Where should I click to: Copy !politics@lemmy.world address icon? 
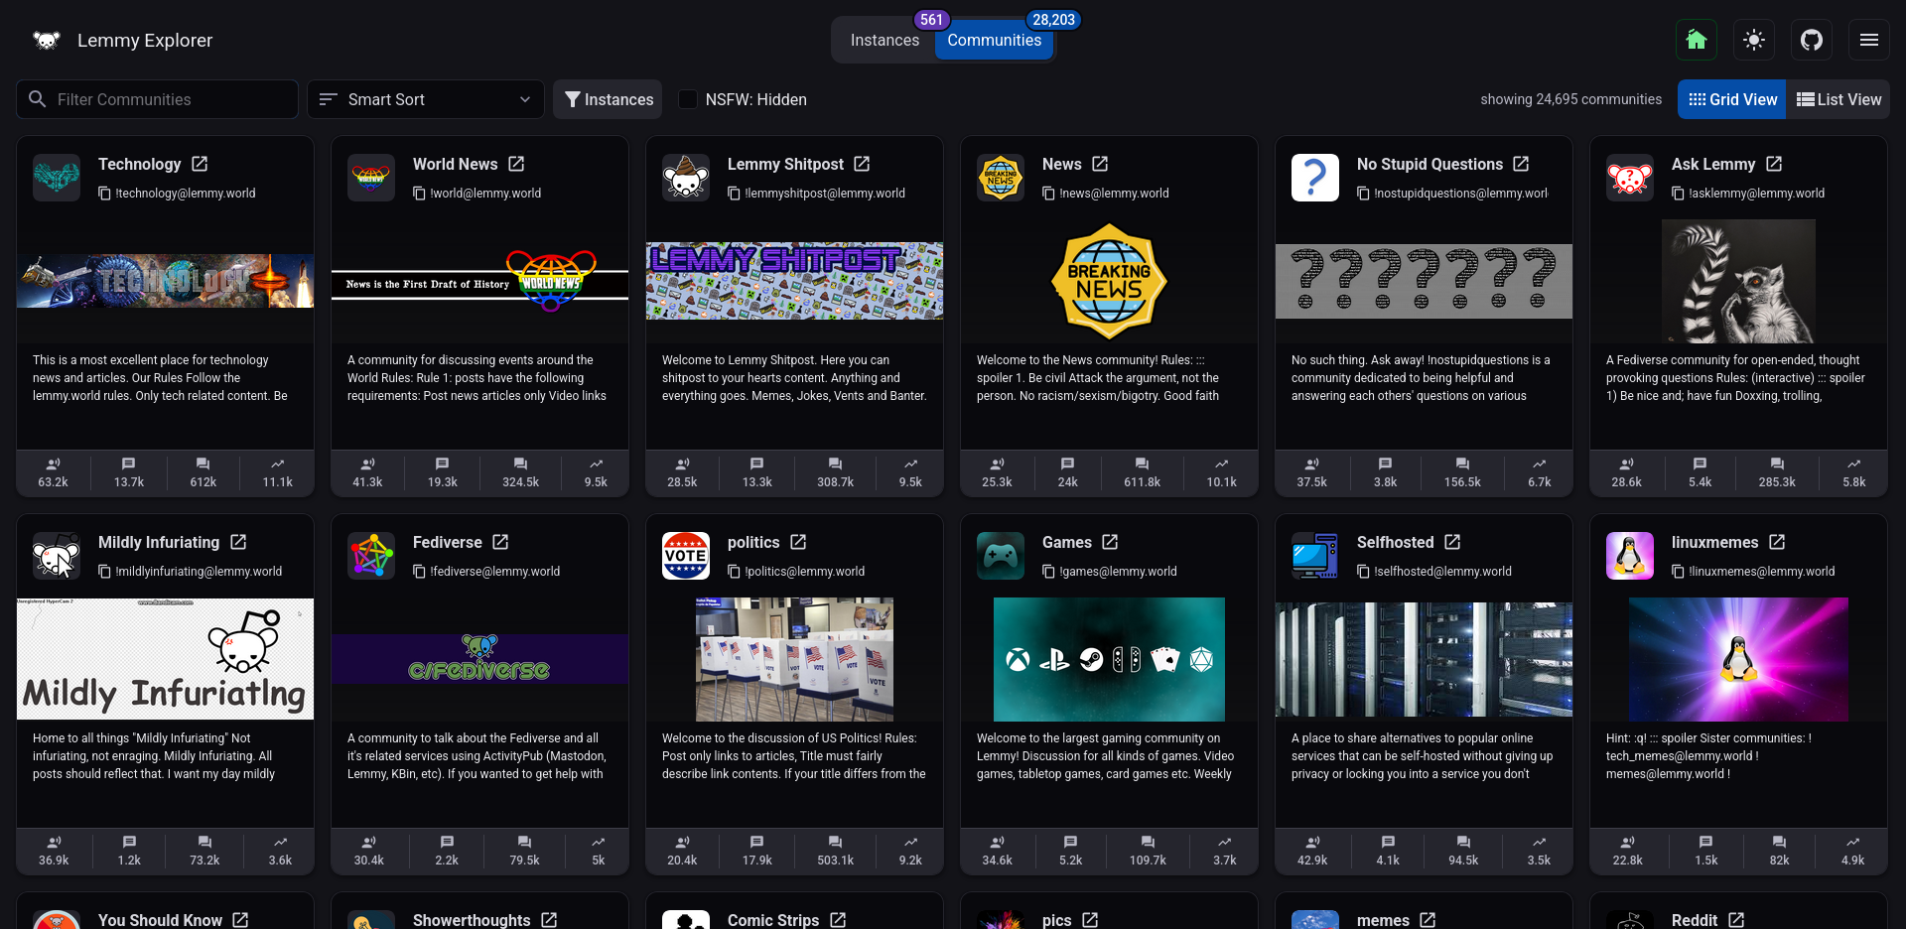pyautogui.click(x=734, y=572)
